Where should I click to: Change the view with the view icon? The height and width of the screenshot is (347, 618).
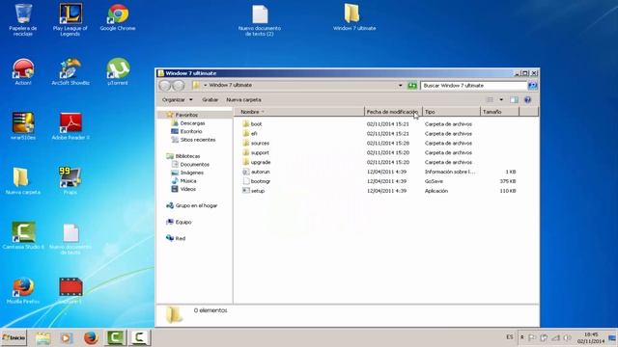point(490,100)
